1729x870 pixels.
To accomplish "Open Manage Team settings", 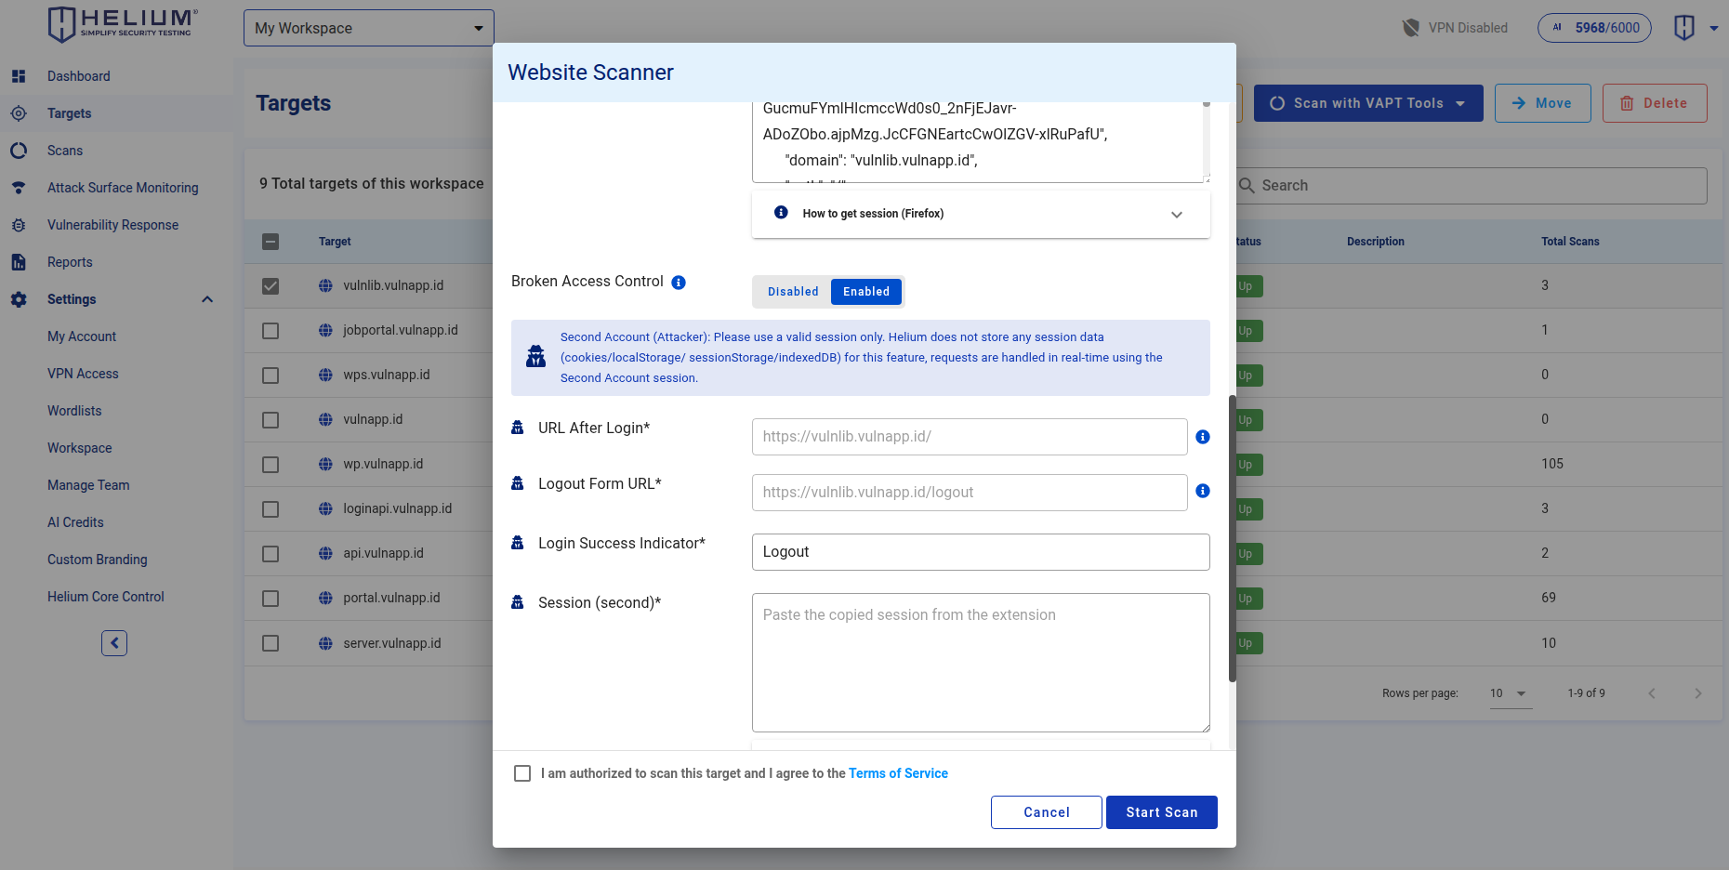I will point(88,485).
